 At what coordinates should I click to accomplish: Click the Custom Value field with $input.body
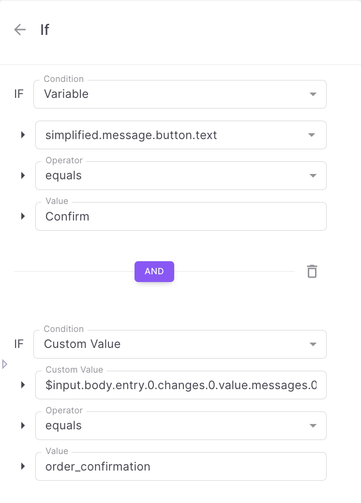click(x=180, y=385)
